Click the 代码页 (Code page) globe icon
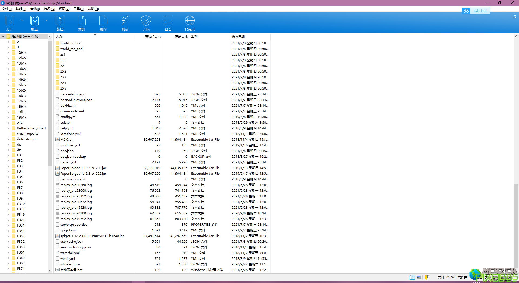This screenshot has width=519, height=283. tap(190, 21)
